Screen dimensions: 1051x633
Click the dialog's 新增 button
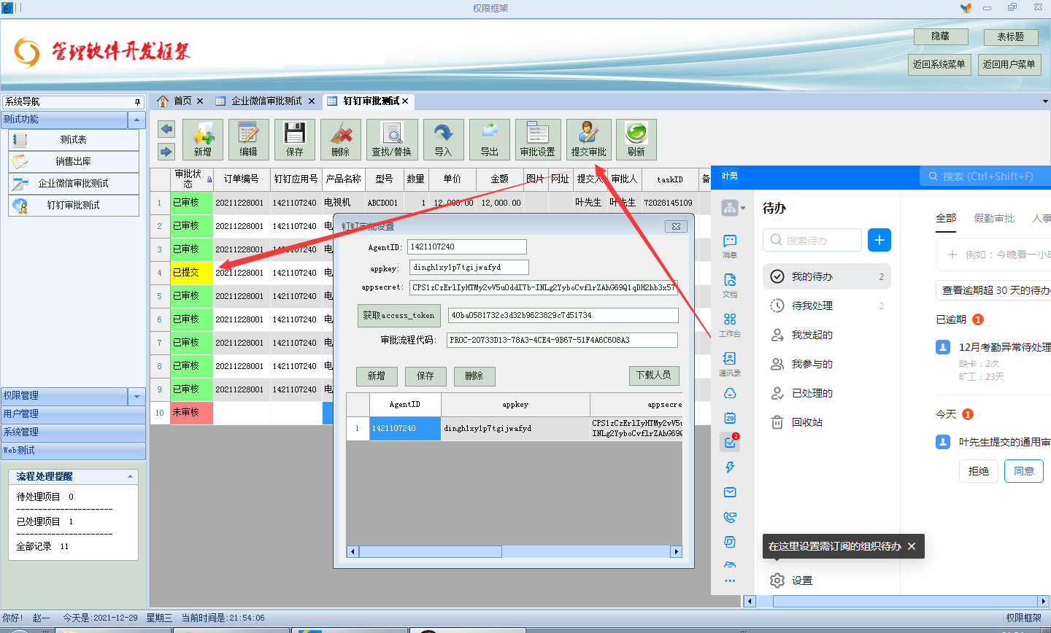377,376
